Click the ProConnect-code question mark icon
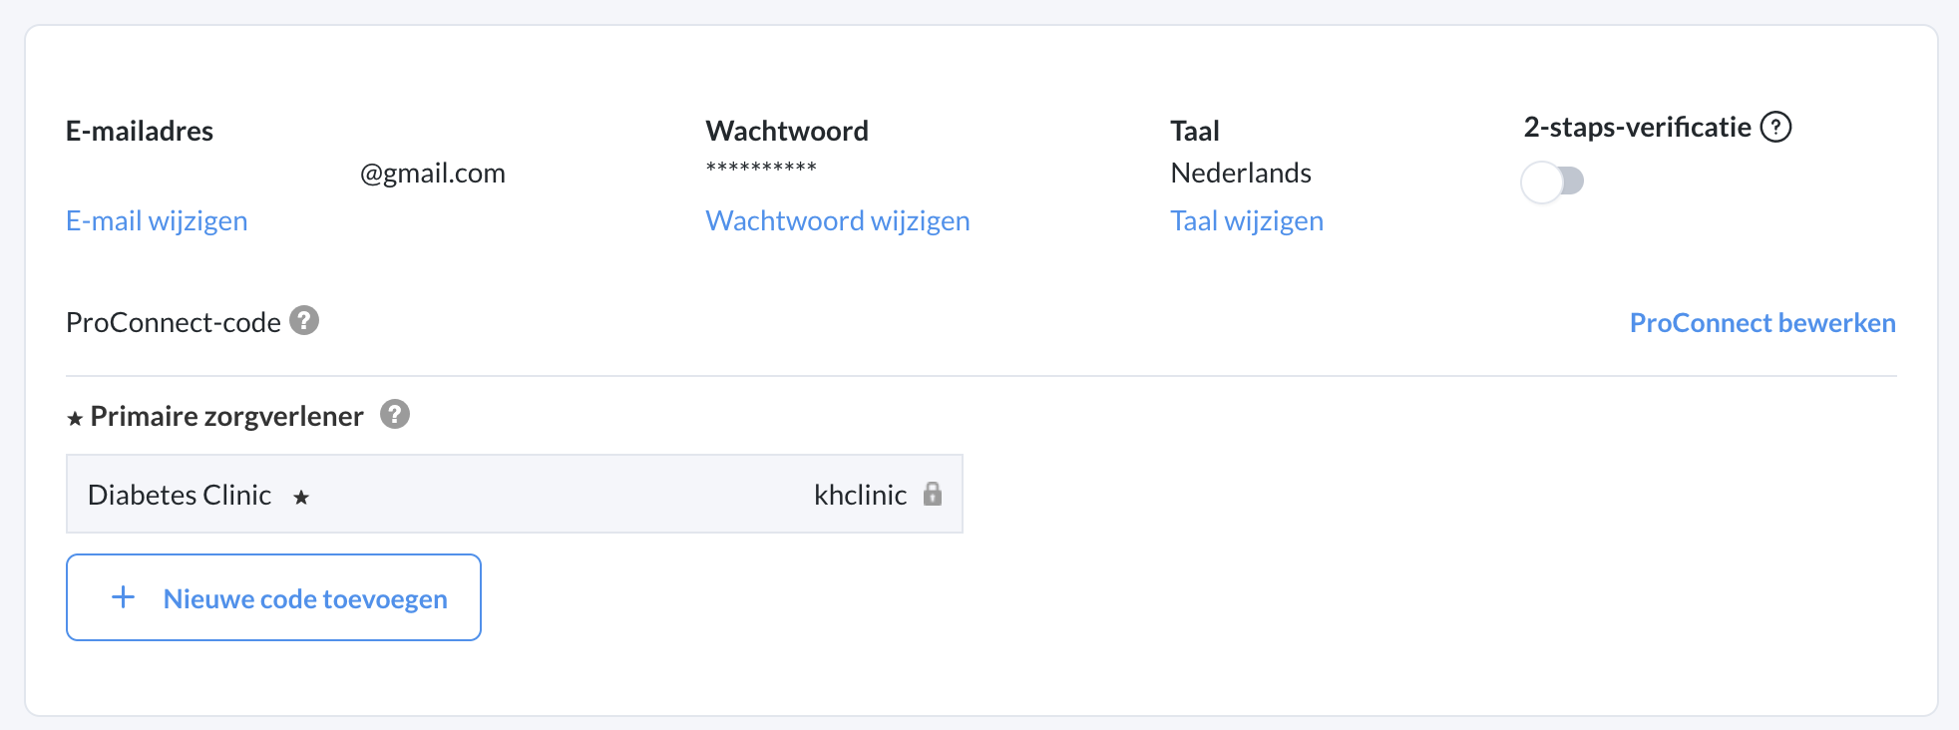 click(x=304, y=320)
